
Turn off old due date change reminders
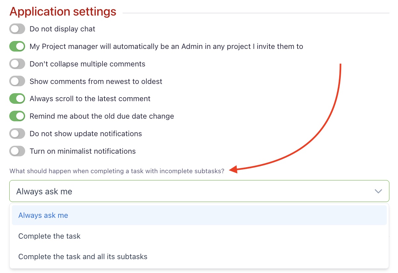tap(17, 116)
